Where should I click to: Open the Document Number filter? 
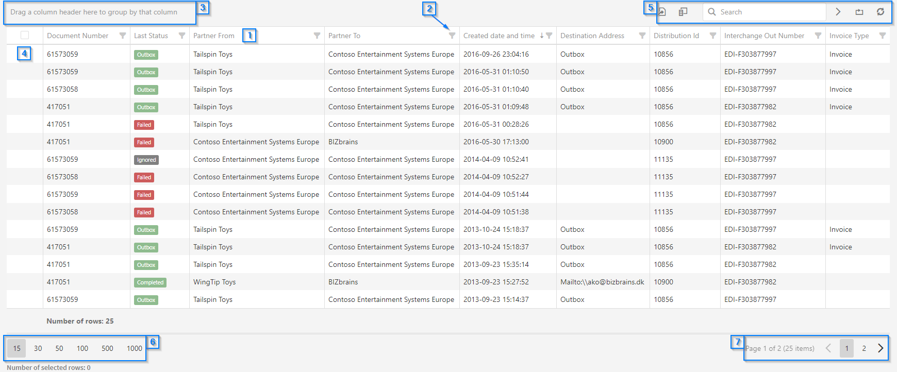(123, 36)
